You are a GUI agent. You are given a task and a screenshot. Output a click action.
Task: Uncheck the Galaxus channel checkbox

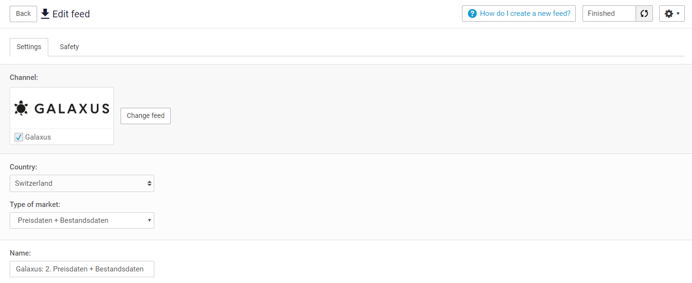[19, 137]
